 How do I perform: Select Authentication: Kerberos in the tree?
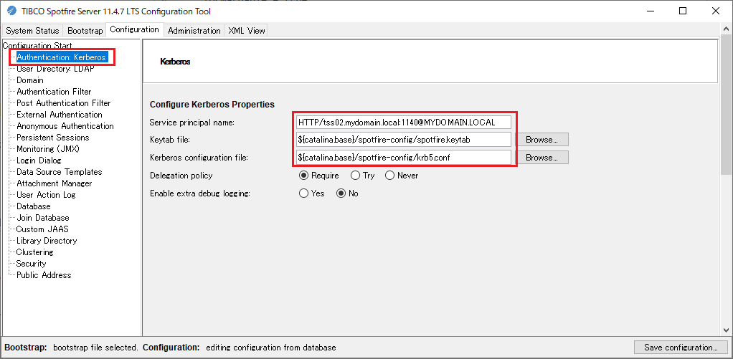point(62,57)
